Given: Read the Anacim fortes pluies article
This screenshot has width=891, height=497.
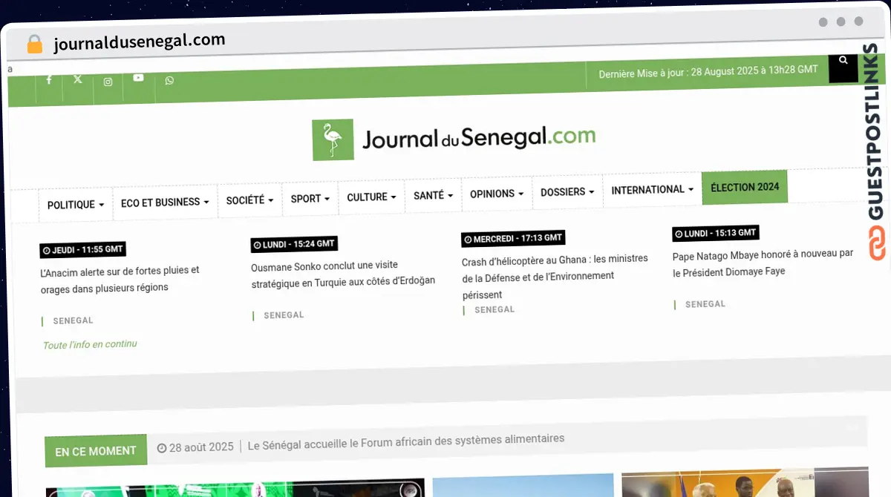Looking at the screenshot, I should point(120,279).
